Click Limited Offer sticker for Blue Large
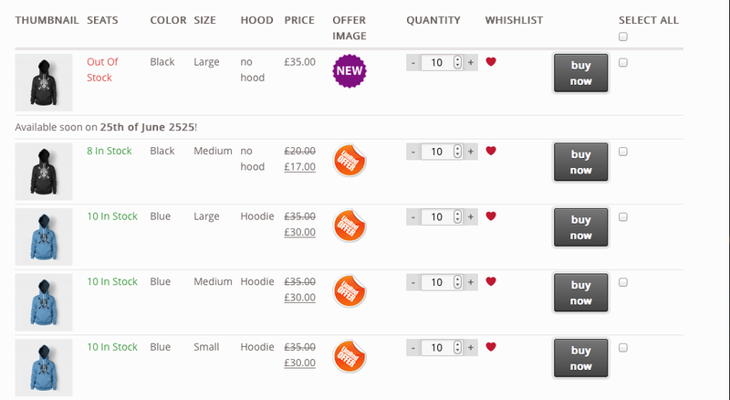Image resolution: width=730 pixels, height=400 pixels. click(349, 226)
